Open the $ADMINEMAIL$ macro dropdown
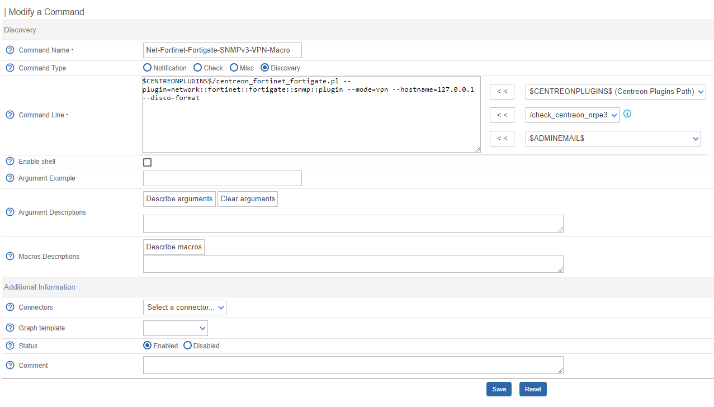The image size is (714, 407). click(x=613, y=138)
